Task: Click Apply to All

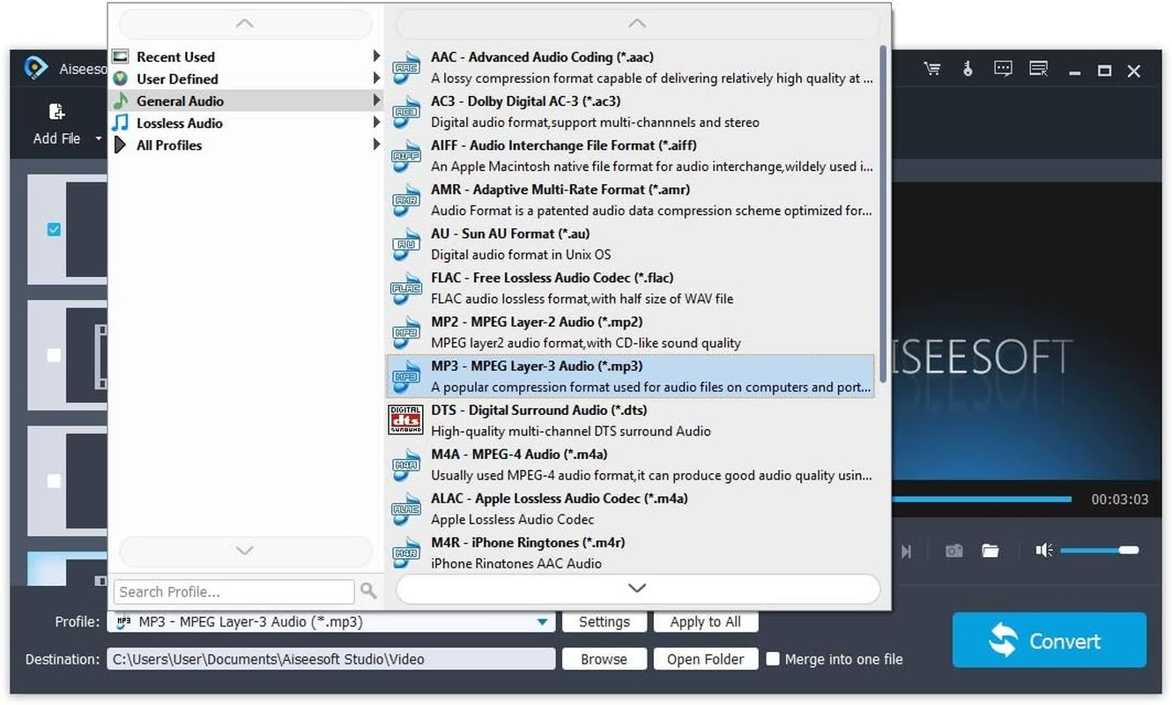Action: (705, 621)
